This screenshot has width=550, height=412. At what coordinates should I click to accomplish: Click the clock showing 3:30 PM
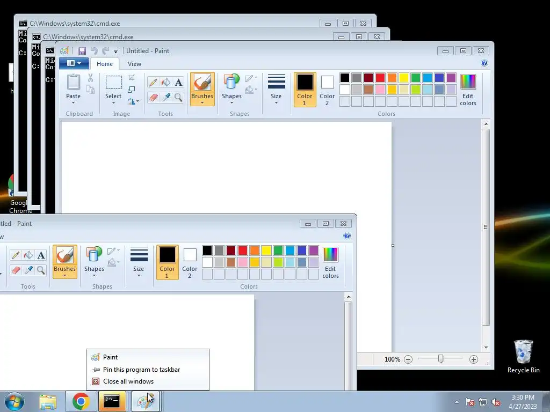coord(523,402)
